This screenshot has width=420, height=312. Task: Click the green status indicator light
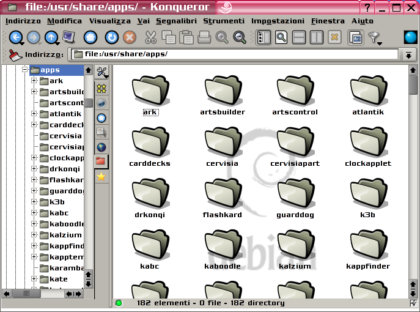pyautogui.click(x=119, y=303)
